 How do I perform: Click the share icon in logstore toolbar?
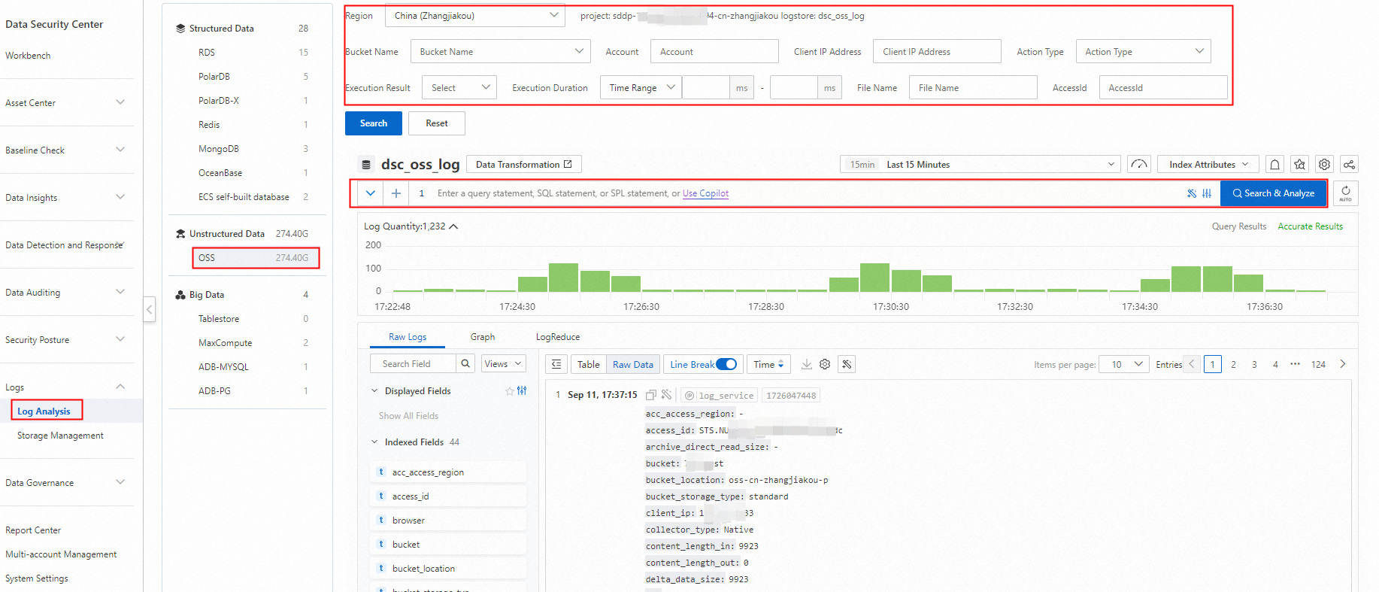(x=1350, y=165)
